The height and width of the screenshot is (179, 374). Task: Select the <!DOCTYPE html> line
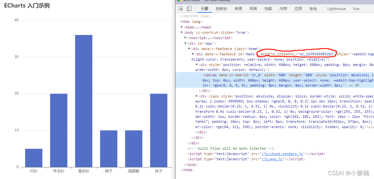(195, 17)
